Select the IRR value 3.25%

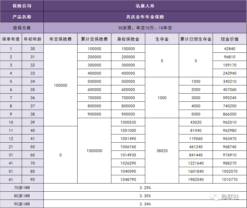[145, 188]
